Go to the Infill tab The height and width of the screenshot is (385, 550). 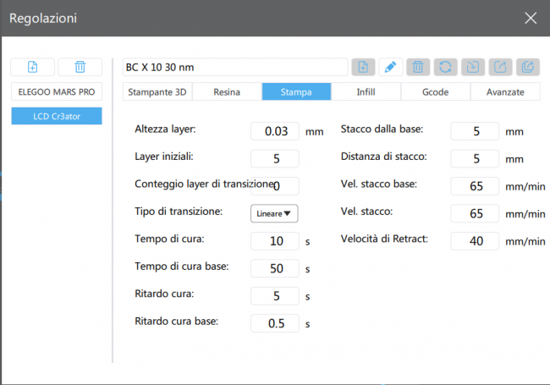(x=366, y=91)
